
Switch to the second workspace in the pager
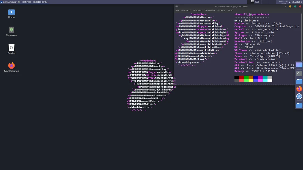click(x=257, y=2)
